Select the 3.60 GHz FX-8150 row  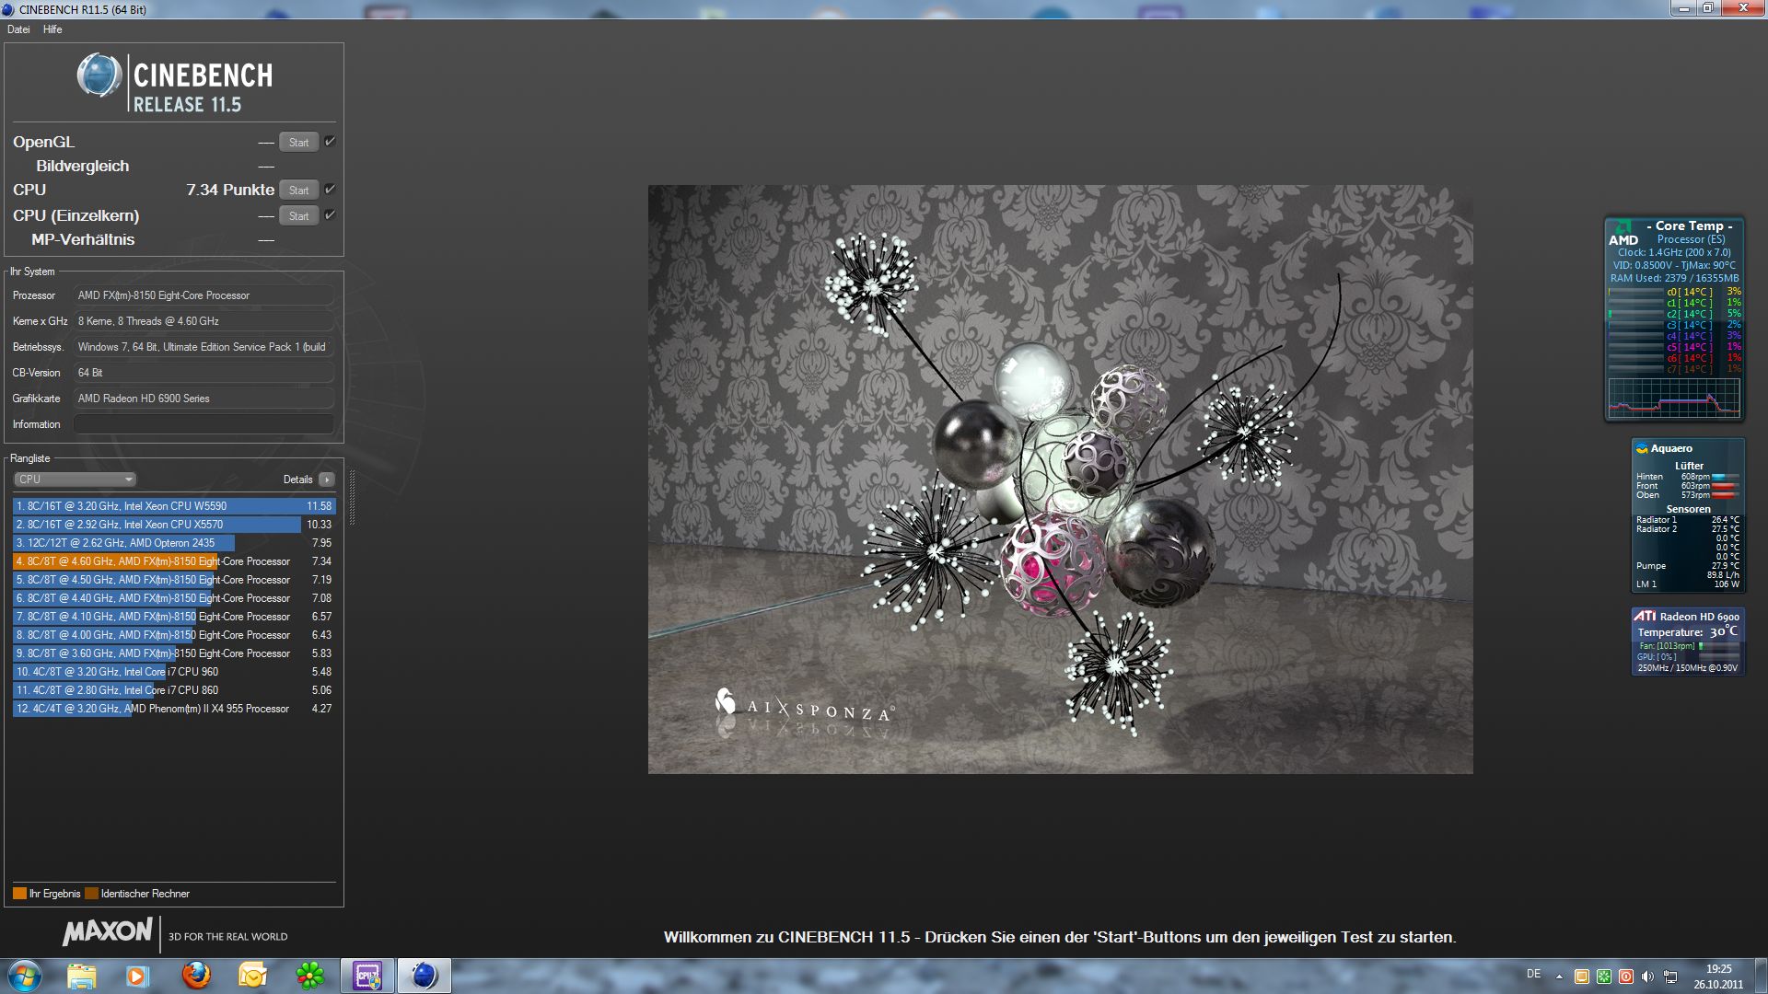pyautogui.click(x=174, y=653)
